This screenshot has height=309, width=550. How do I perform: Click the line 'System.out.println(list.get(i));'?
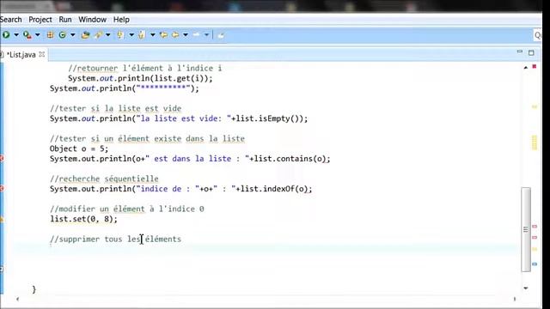coord(140,78)
